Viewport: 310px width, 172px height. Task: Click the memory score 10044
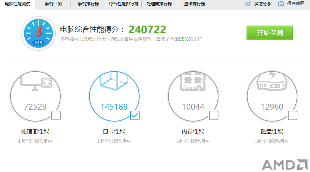click(193, 107)
